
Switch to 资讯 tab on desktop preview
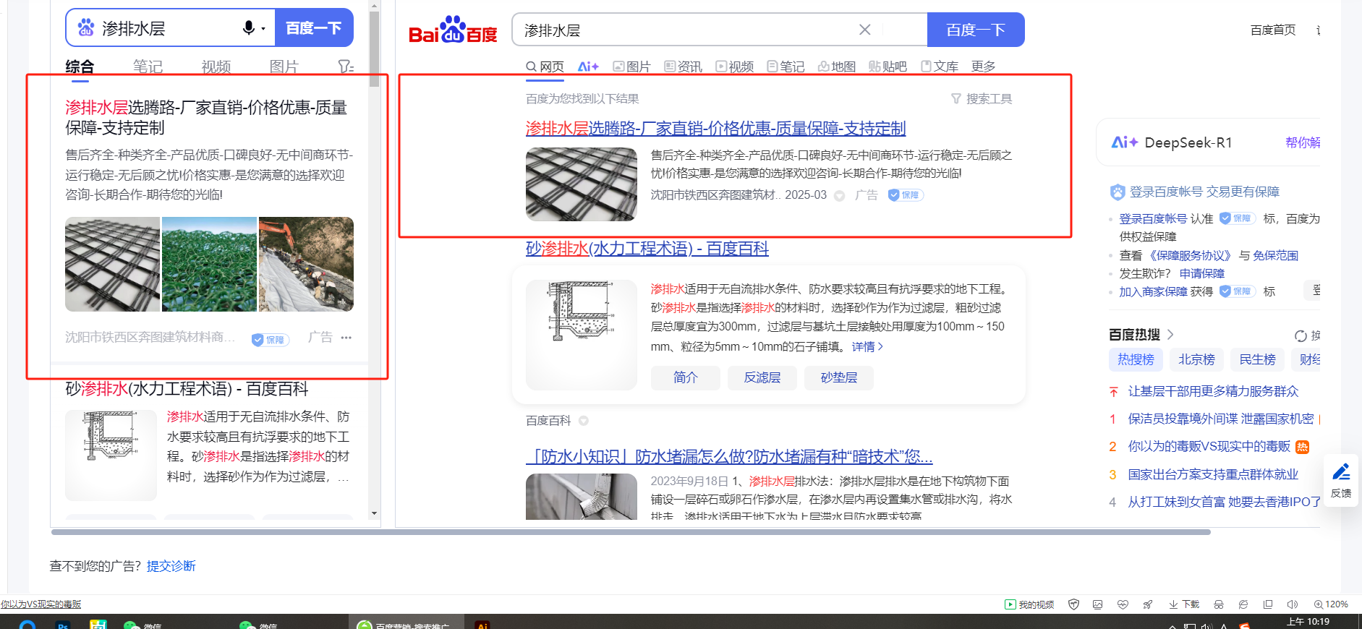(x=684, y=67)
